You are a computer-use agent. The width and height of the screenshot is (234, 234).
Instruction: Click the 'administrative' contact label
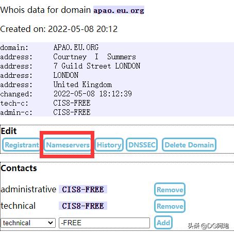pyautogui.click(x=28, y=190)
